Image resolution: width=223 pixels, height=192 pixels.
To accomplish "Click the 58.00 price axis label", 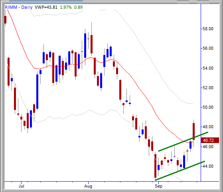I will [208, 29].
